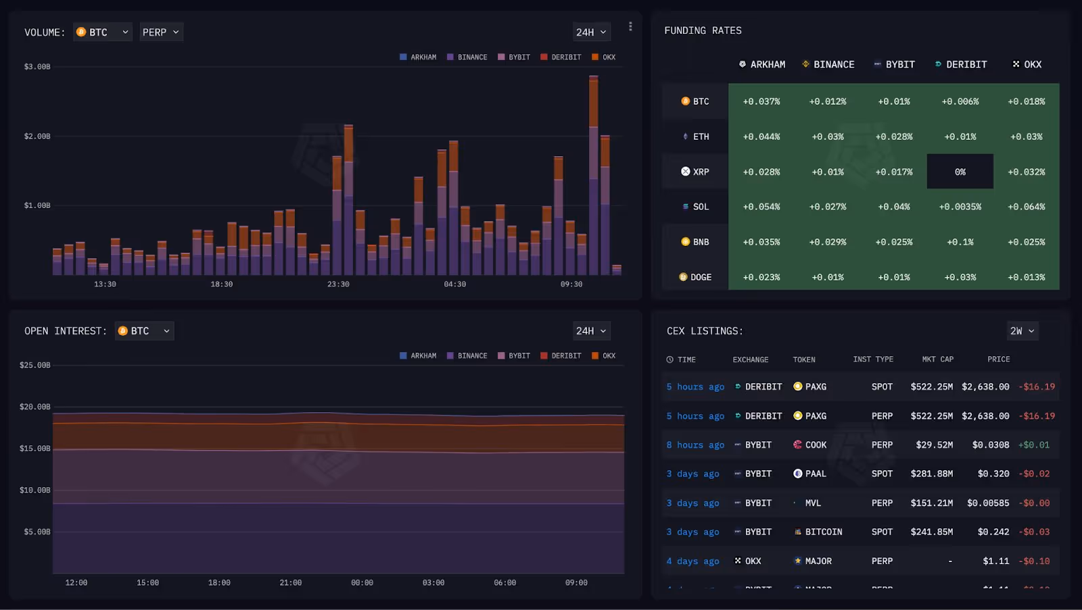Change the Volume chart 24H timeframe dropdown
The width and height of the screenshot is (1082, 610).
coord(591,32)
